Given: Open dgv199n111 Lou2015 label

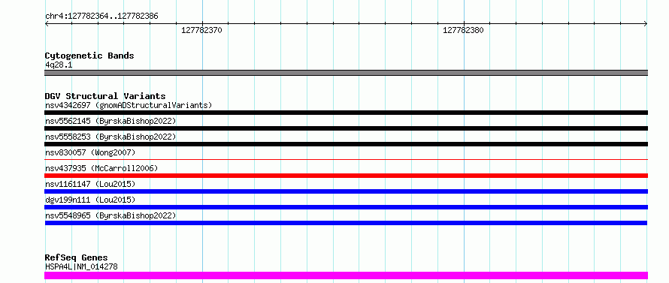Looking at the screenshot, I should (x=90, y=200).
